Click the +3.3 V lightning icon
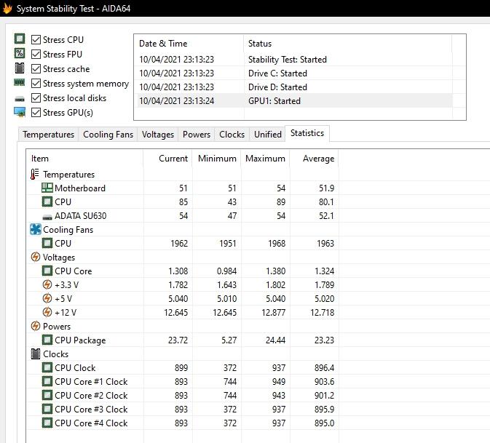 (47, 284)
